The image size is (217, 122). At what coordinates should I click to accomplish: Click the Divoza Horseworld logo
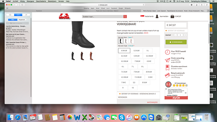[x=65, y=17]
